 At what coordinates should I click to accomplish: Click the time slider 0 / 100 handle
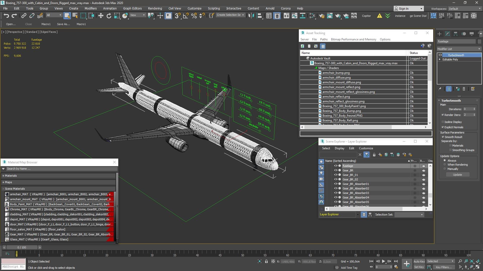click(22, 247)
